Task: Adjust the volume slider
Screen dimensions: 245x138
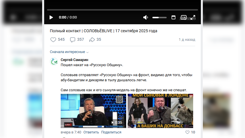Action: [x=159, y=17]
